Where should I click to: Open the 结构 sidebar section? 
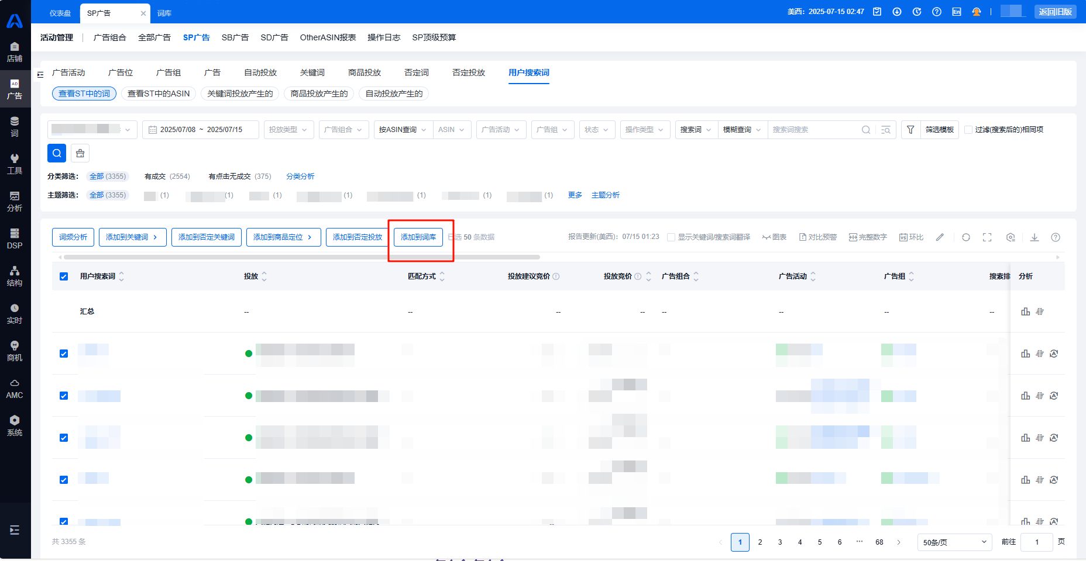(15, 276)
